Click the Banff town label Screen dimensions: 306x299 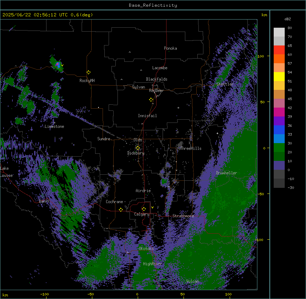pyautogui.click(x=44, y=201)
